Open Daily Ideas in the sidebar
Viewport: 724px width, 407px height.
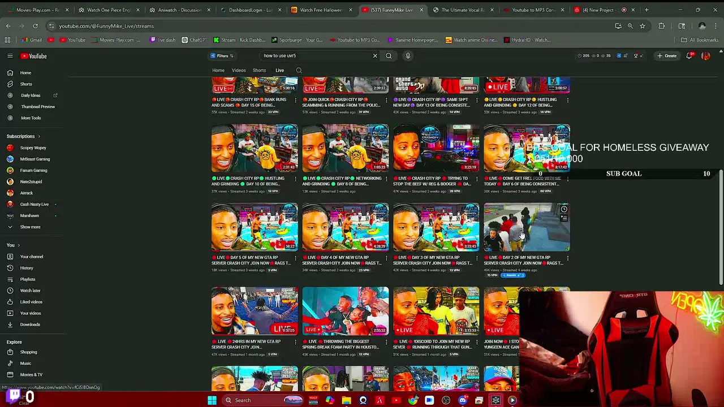(x=31, y=96)
